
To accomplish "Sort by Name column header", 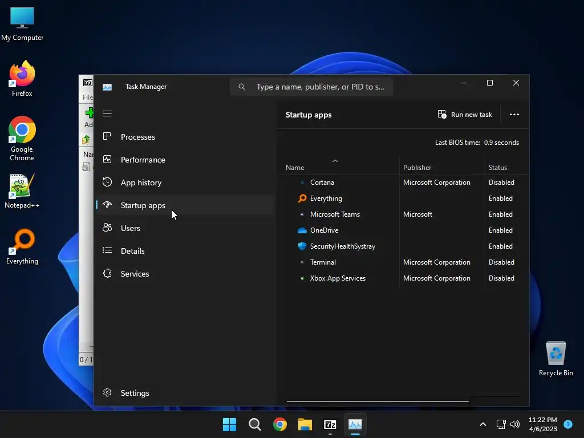I will (295, 168).
